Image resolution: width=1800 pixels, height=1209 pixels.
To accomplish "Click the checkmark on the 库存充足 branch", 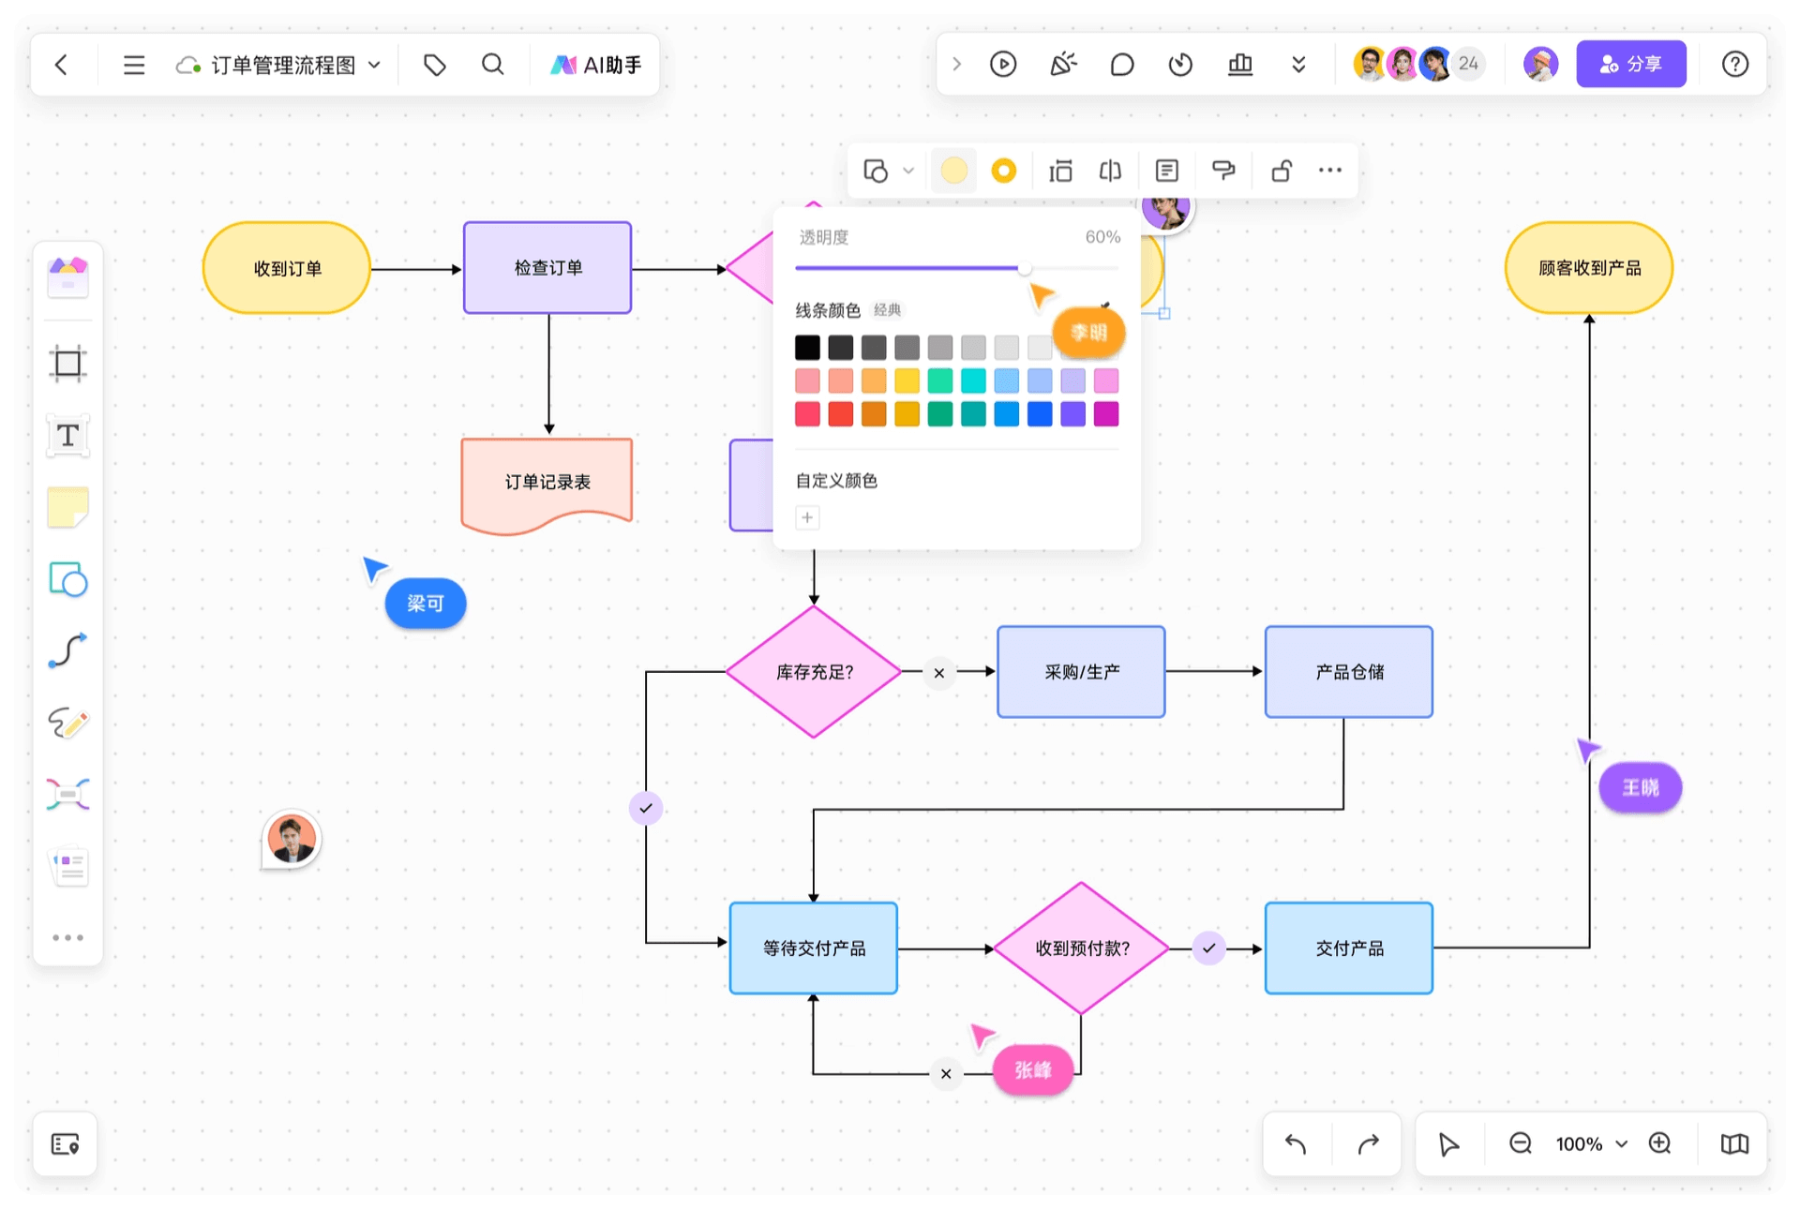I will (x=646, y=808).
